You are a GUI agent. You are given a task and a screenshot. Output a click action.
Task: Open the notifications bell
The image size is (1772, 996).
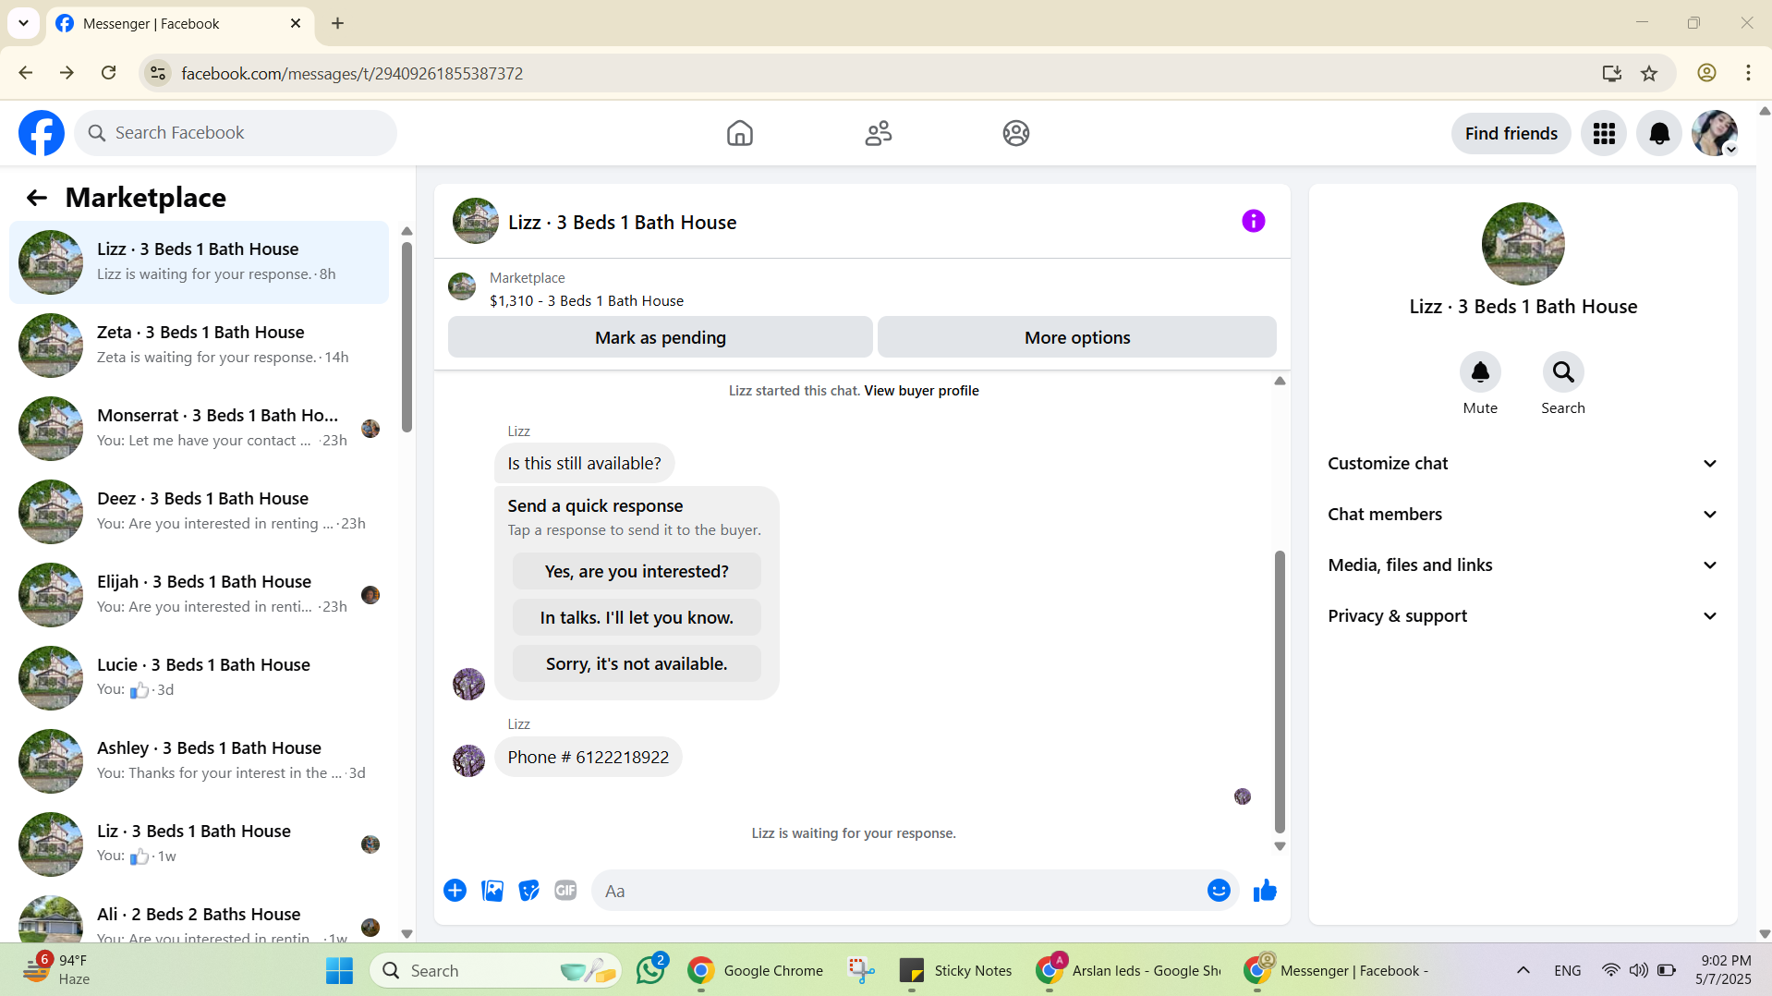(1658, 133)
